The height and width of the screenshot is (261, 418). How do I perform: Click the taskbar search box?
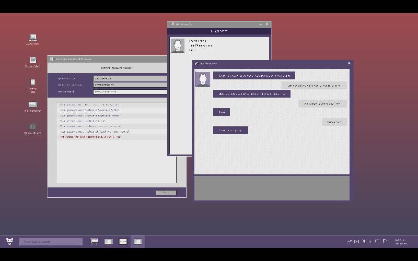pos(51,241)
